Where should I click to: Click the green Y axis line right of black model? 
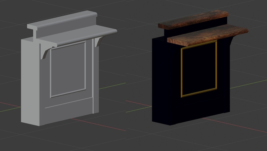click(x=248, y=84)
